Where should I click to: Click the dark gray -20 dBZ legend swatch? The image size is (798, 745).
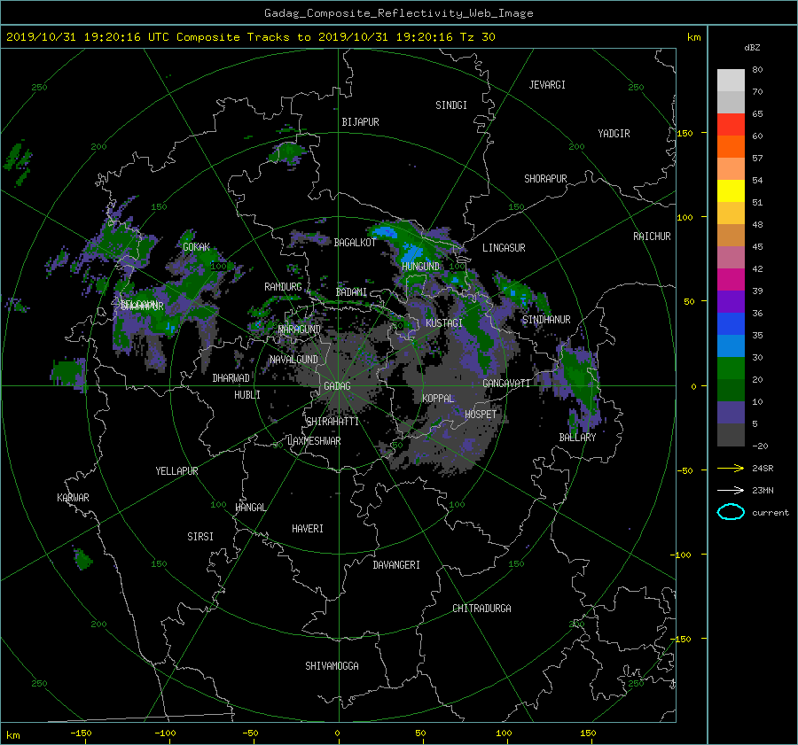pyautogui.click(x=731, y=435)
